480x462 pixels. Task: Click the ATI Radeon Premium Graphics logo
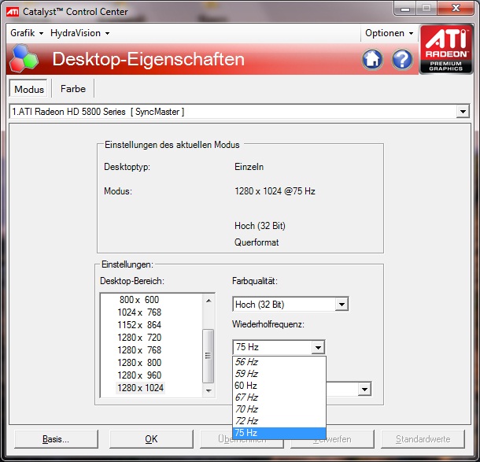click(x=445, y=49)
